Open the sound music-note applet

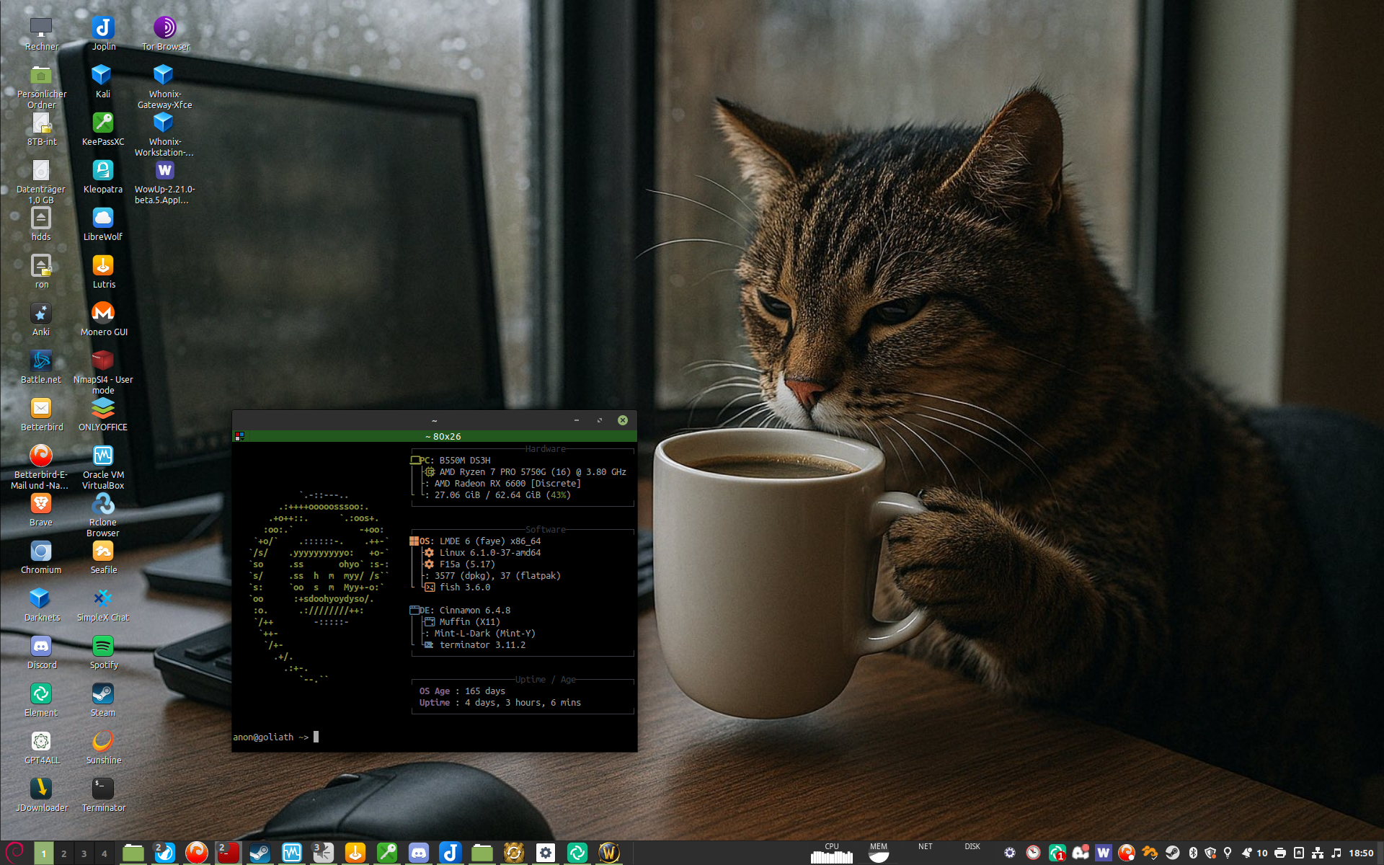1336,853
